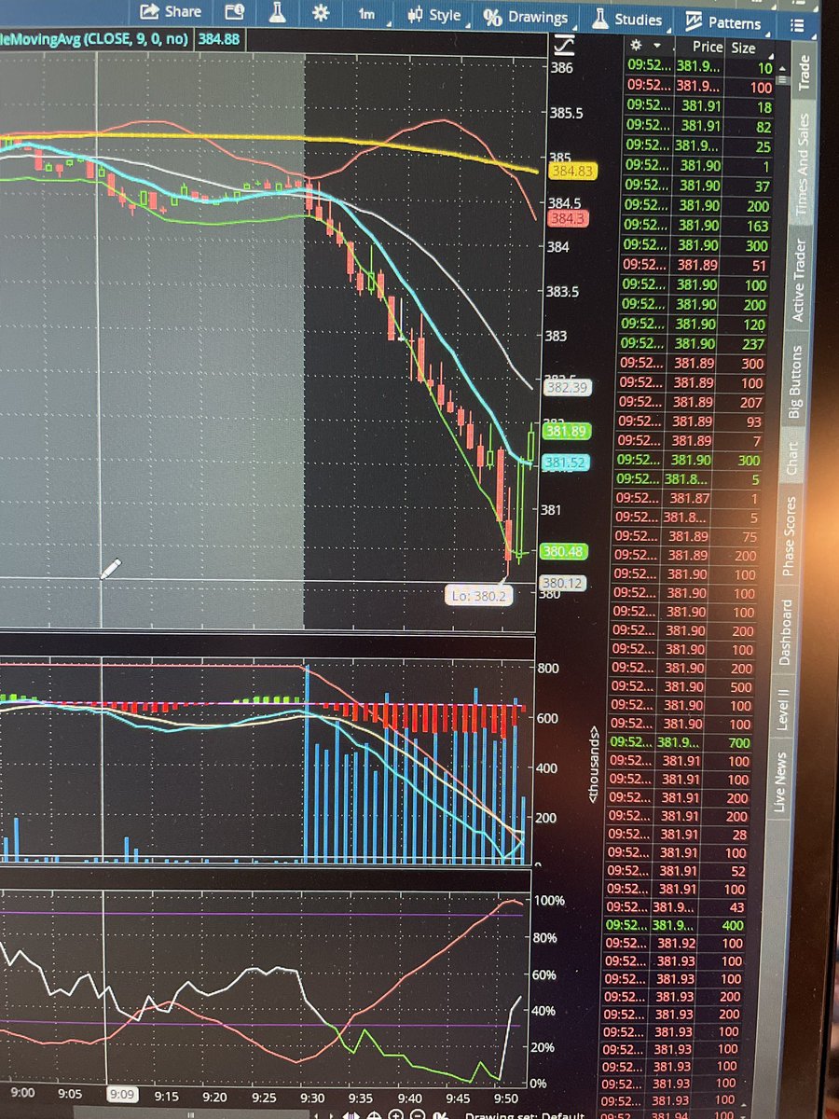The height and width of the screenshot is (1119, 839).
Task: Click the grid layout icon at top right
Action: pyautogui.click(x=797, y=25)
